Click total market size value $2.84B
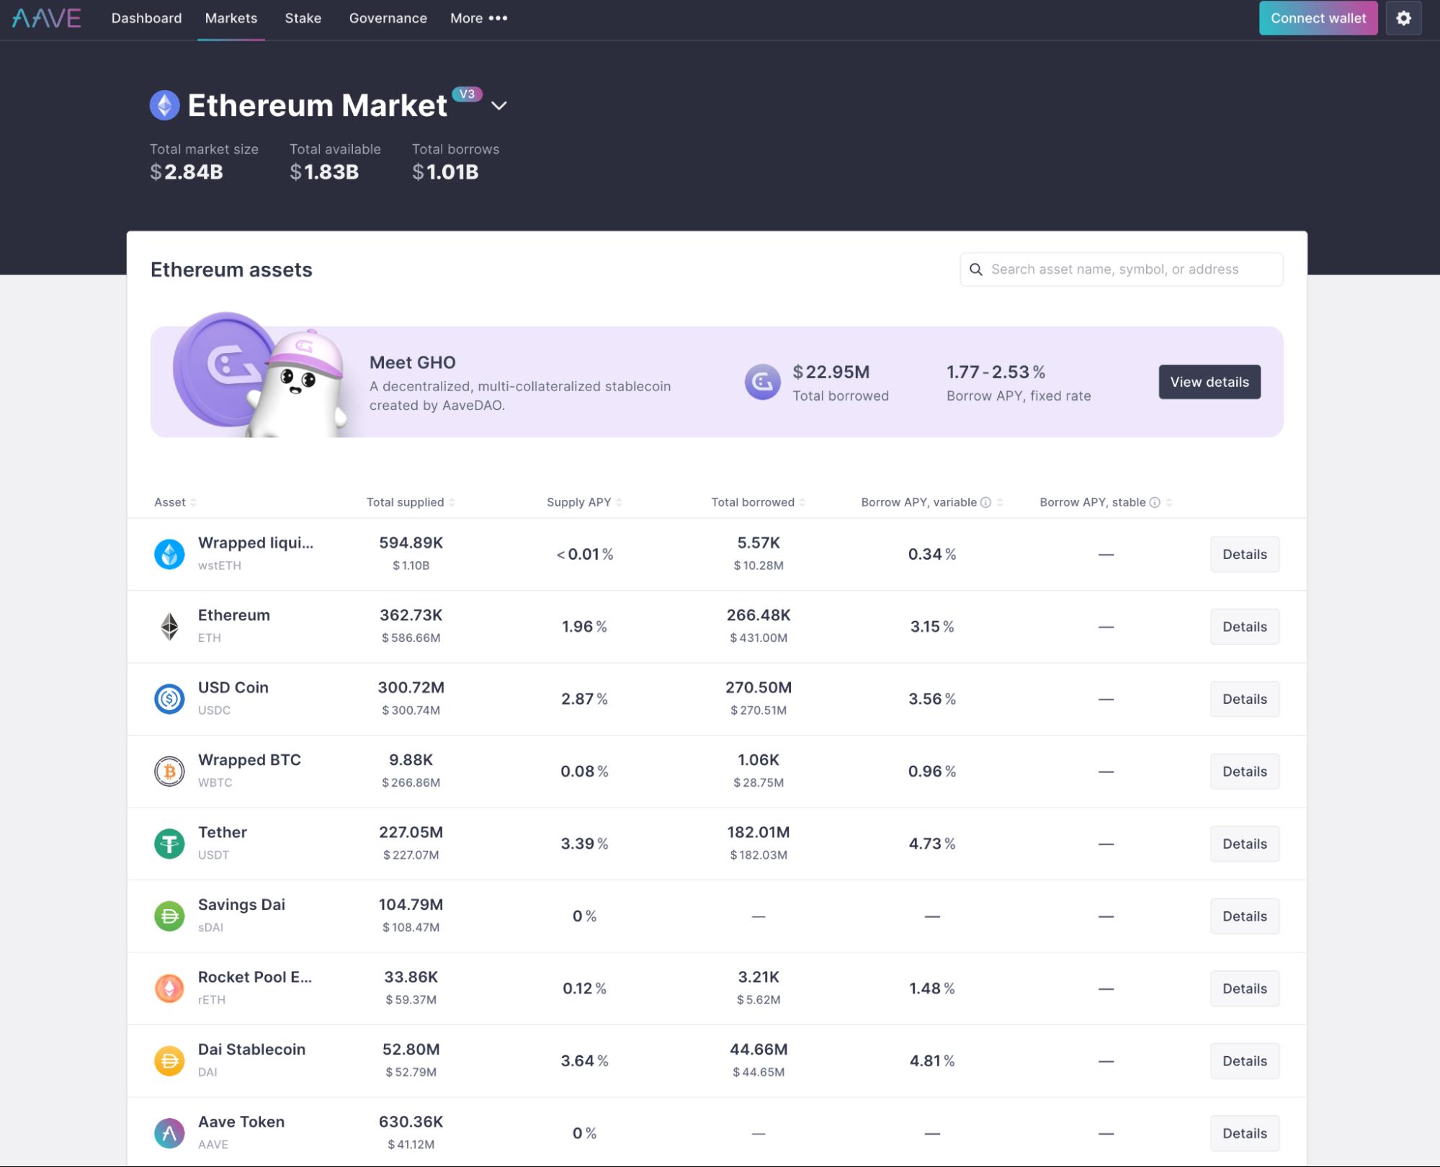Image resolution: width=1440 pixels, height=1167 pixels. (x=187, y=172)
